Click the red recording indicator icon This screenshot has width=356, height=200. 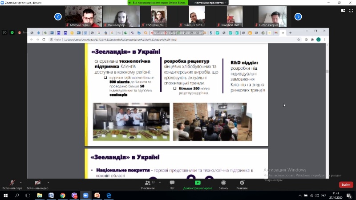pos(20,32)
